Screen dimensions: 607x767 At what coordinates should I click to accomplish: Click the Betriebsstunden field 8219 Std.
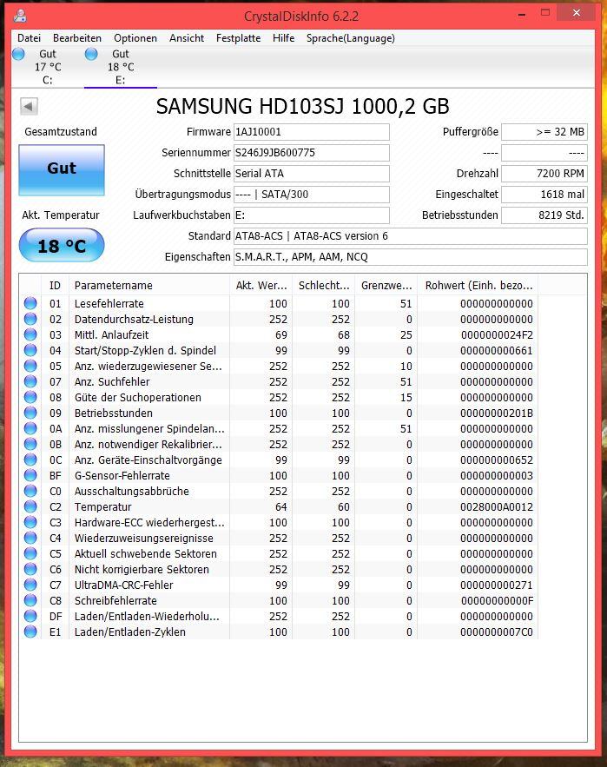click(544, 215)
